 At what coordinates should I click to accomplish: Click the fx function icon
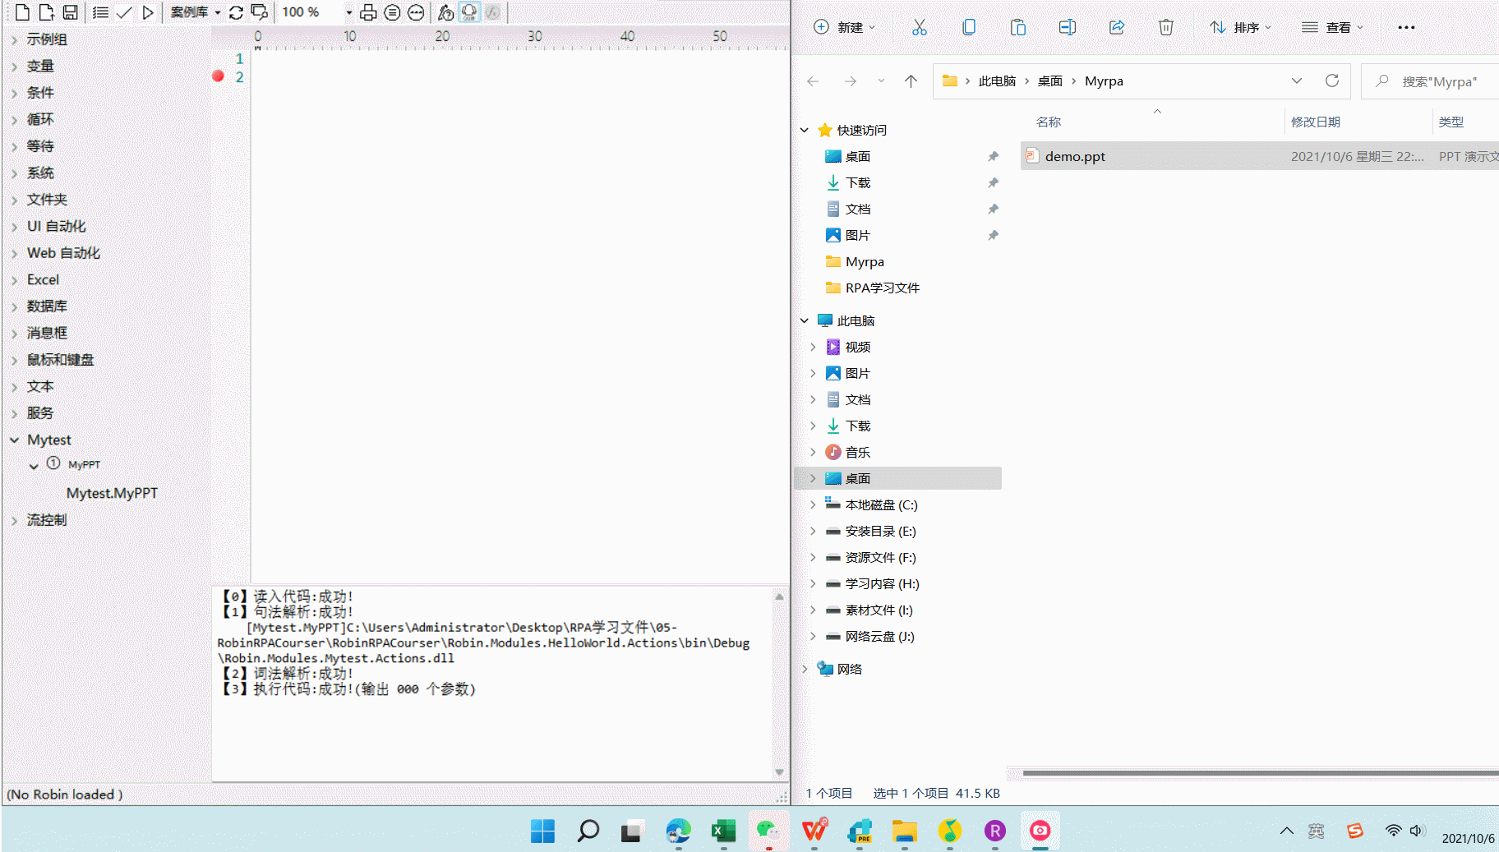point(492,12)
